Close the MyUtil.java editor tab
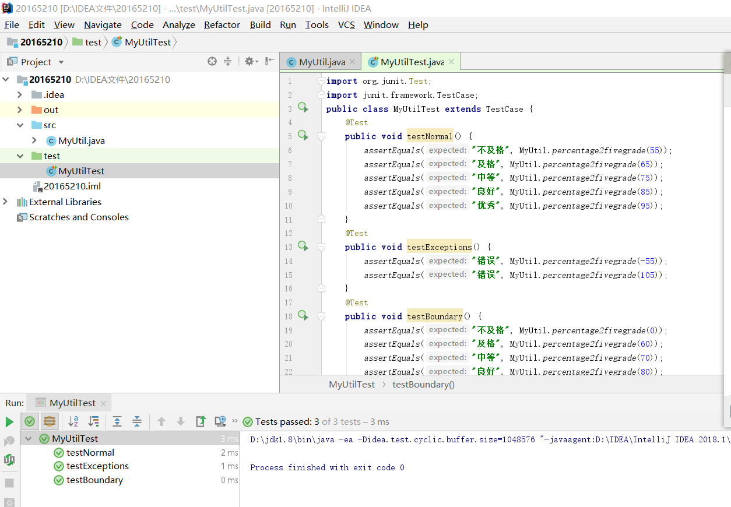The height and width of the screenshot is (507, 731). pyautogui.click(x=353, y=62)
